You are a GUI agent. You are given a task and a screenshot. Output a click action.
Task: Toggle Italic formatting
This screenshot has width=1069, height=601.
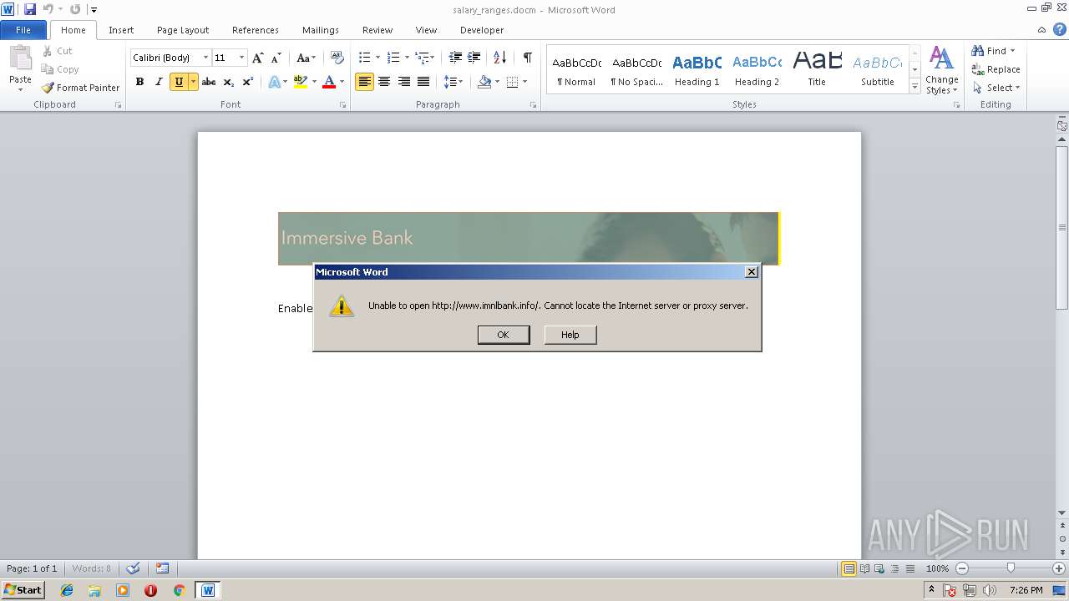click(x=159, y=82)
